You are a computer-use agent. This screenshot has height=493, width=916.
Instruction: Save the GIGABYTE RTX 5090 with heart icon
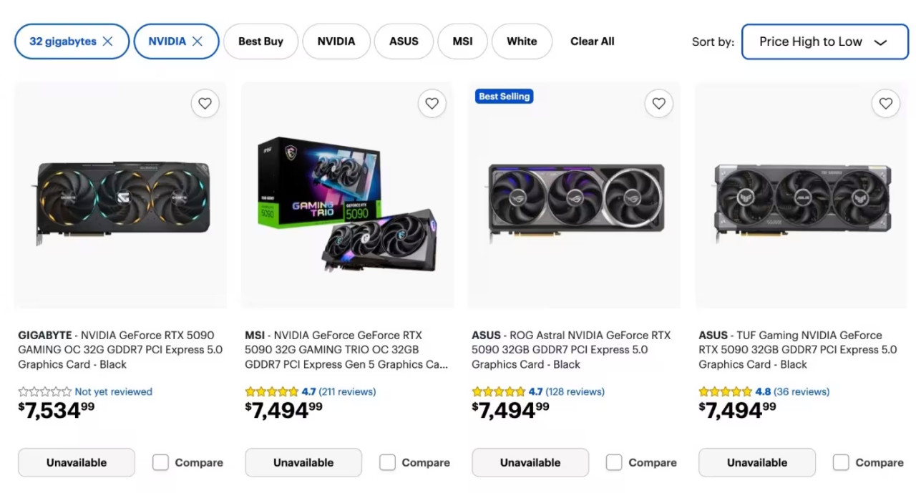[x=205, y=104]
